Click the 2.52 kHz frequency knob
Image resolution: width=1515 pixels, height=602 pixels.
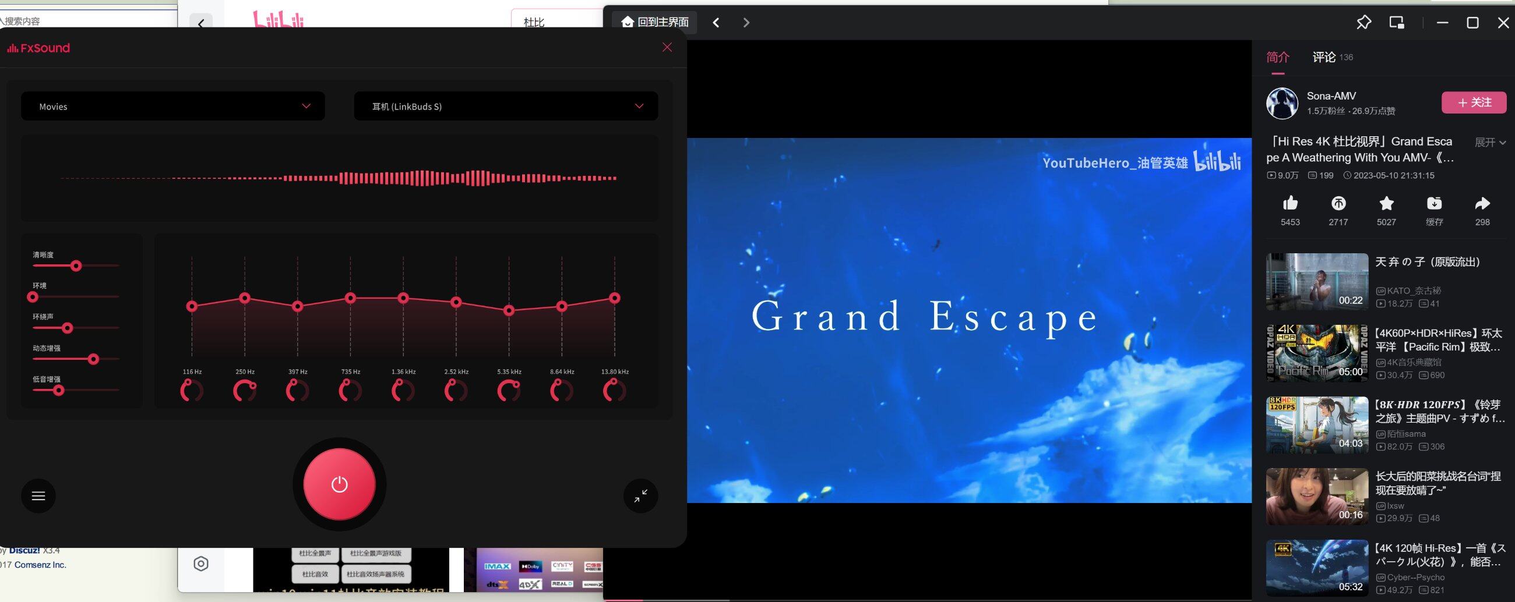456,390
